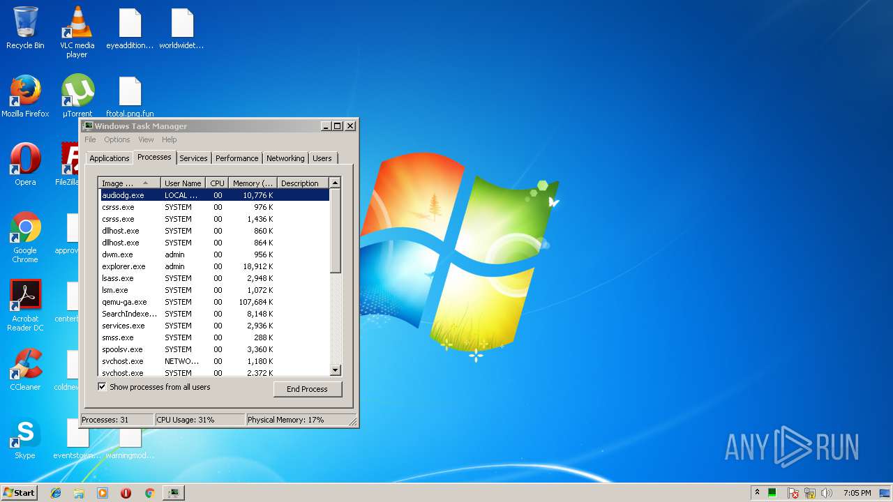Screen dimensions: 893x502
Task: Sort by CPU column header
Action: [217, 183]
